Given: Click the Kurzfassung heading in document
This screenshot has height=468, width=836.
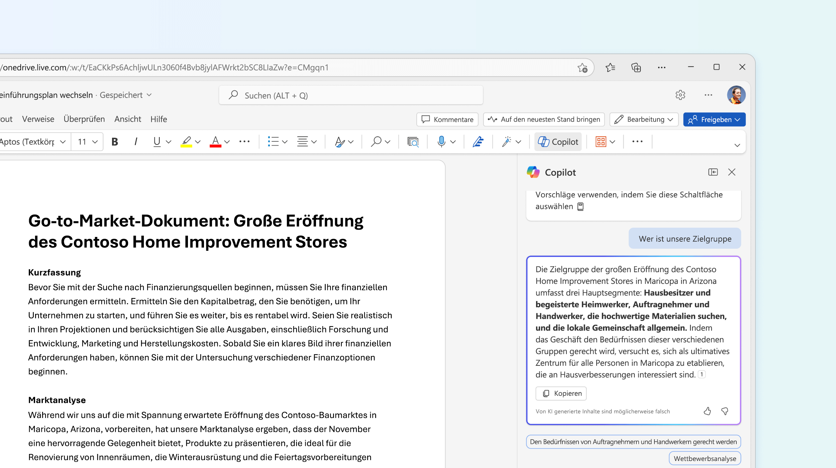Looking at the screenshot, I should (x=55, y=272).
